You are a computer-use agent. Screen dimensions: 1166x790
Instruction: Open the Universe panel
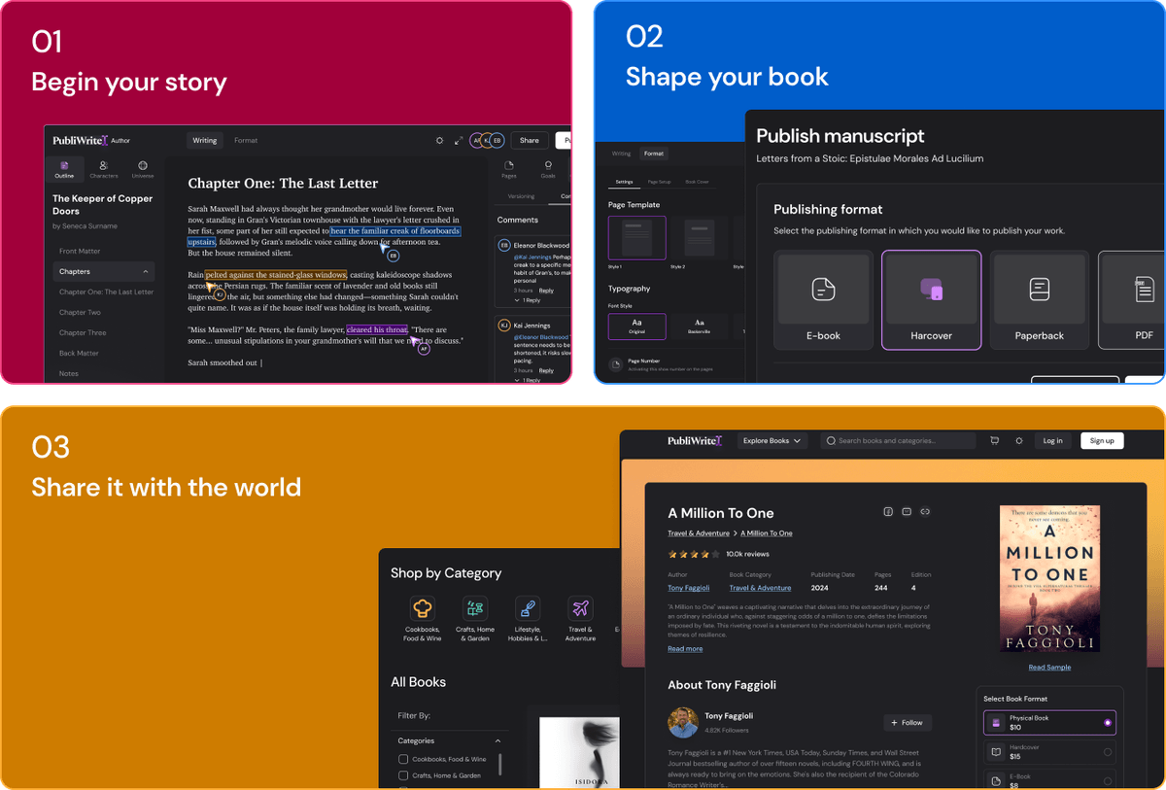click(x=142, y=167)
